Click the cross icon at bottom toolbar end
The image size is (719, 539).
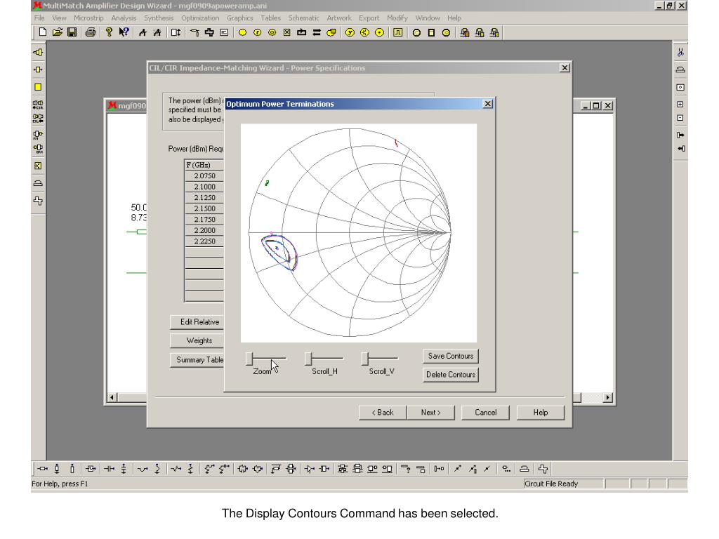click(x=543, y=469)
